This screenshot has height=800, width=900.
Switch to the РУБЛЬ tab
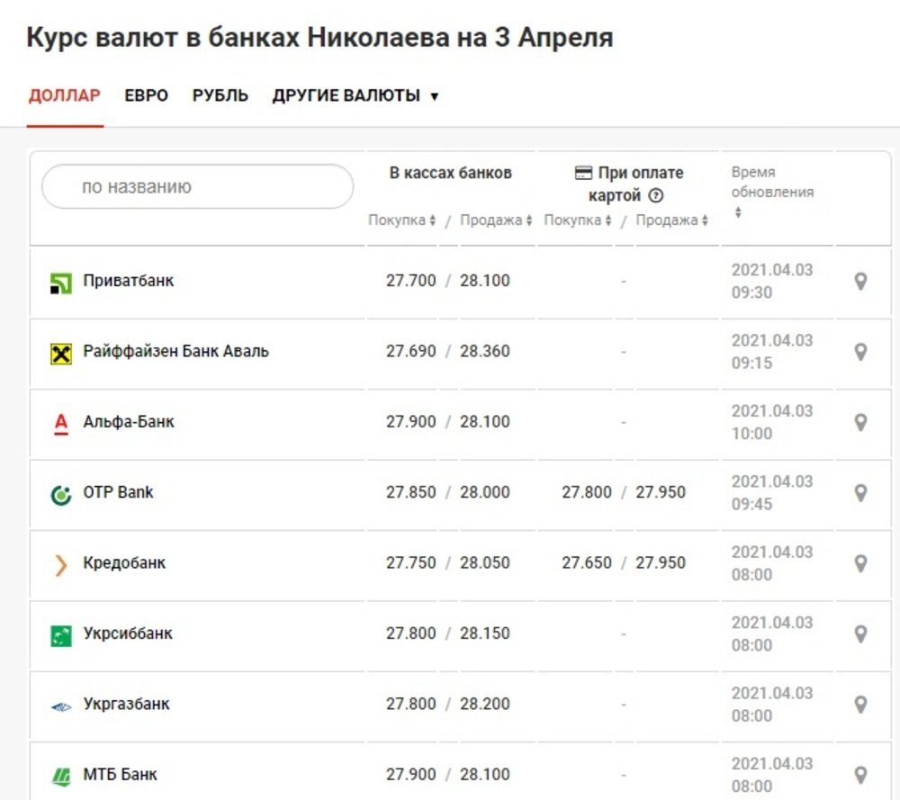(220, 96)
